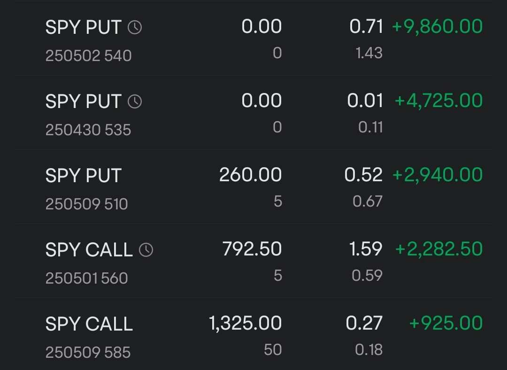Tap the 0.71 price in first row

[x=366, y=26]
